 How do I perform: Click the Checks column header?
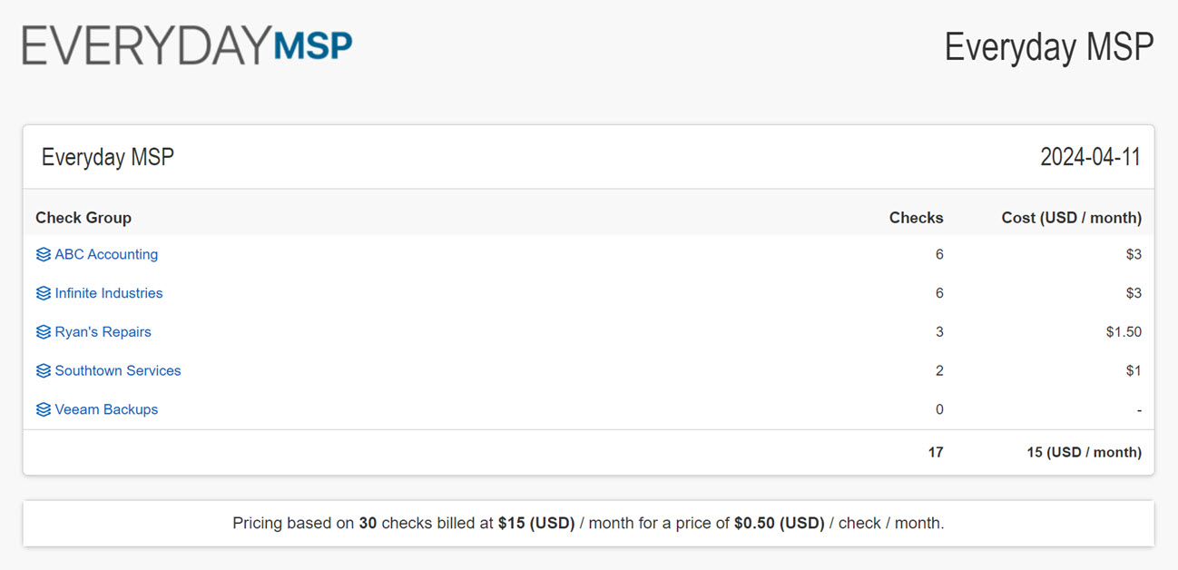pyautogui.click(x=916, y=218)
